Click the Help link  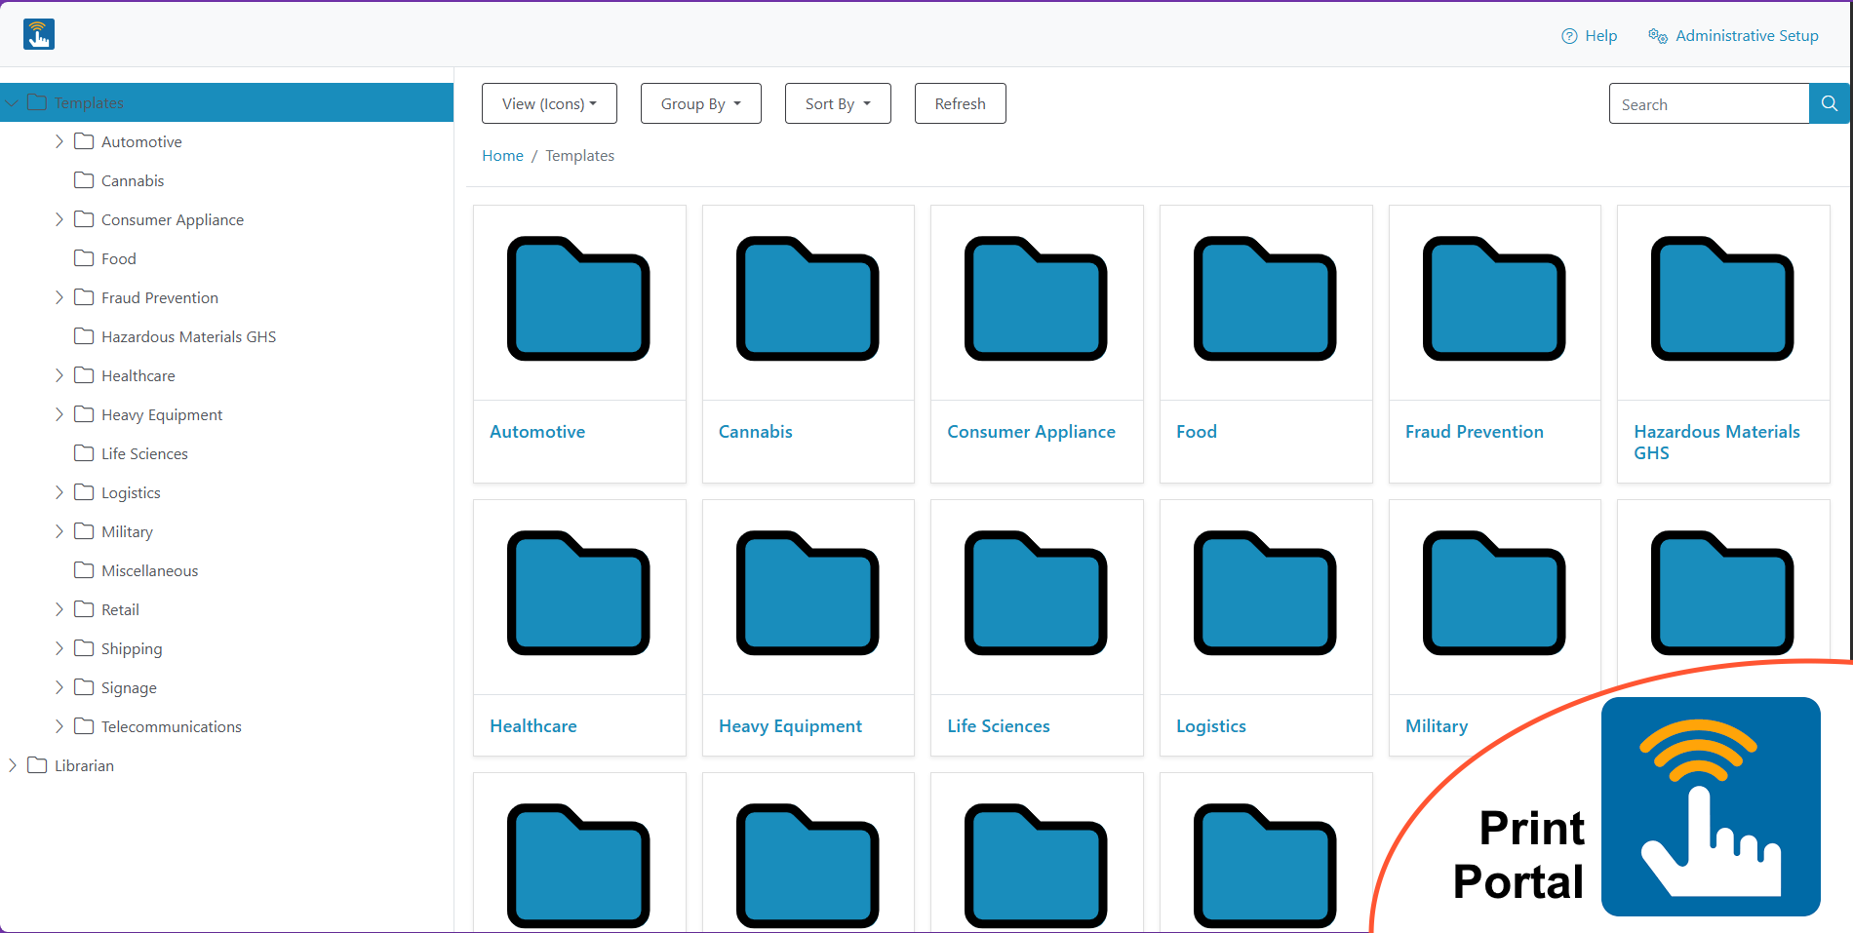pos(1600,36)
